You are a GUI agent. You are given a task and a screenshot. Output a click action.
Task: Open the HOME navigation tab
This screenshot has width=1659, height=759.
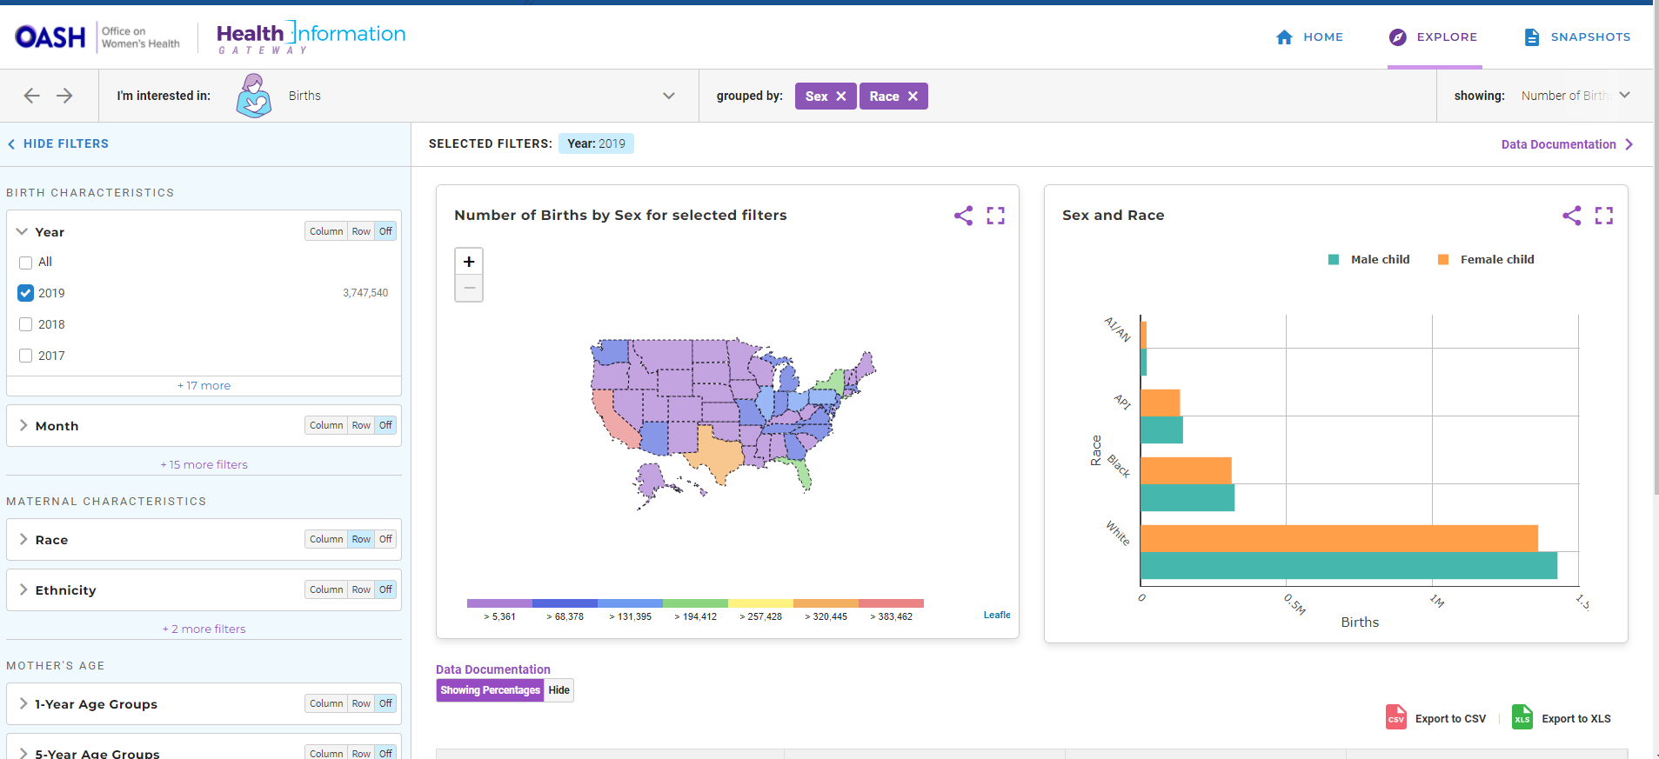point(1309,37)
